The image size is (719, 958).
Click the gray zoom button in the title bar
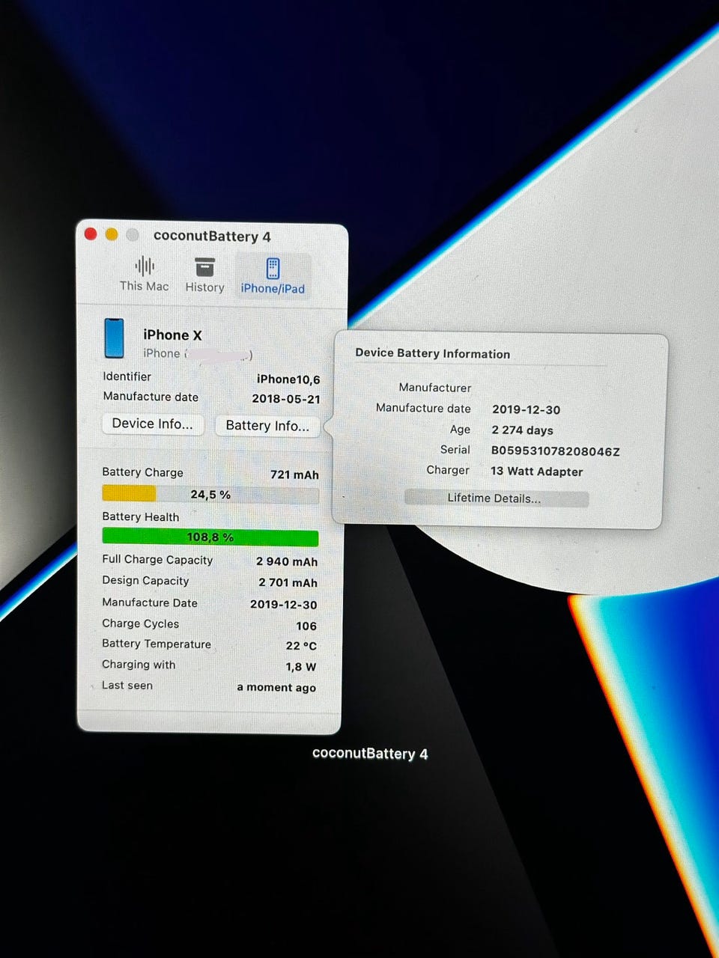[x=133, y=235]
